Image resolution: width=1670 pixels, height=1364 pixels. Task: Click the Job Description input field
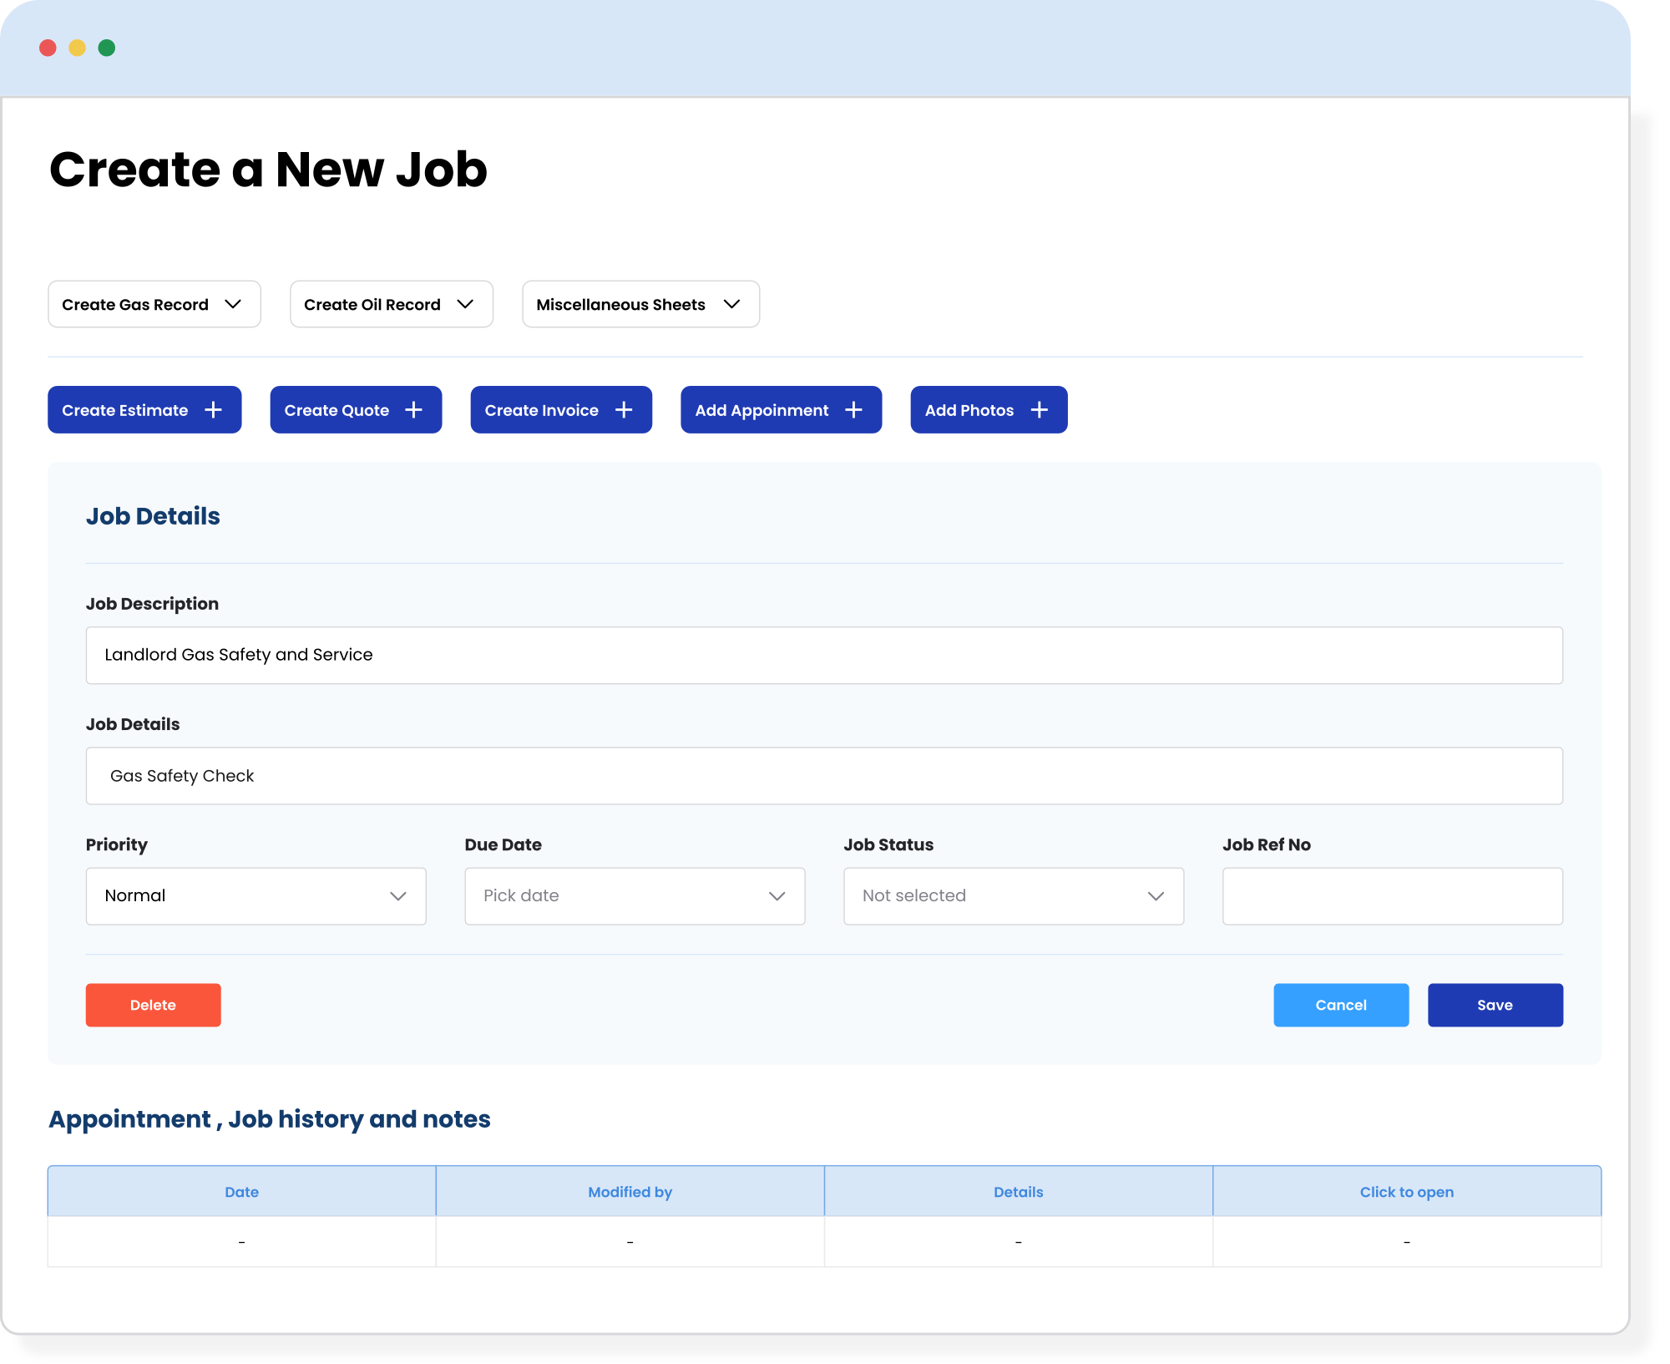point(824,653)
